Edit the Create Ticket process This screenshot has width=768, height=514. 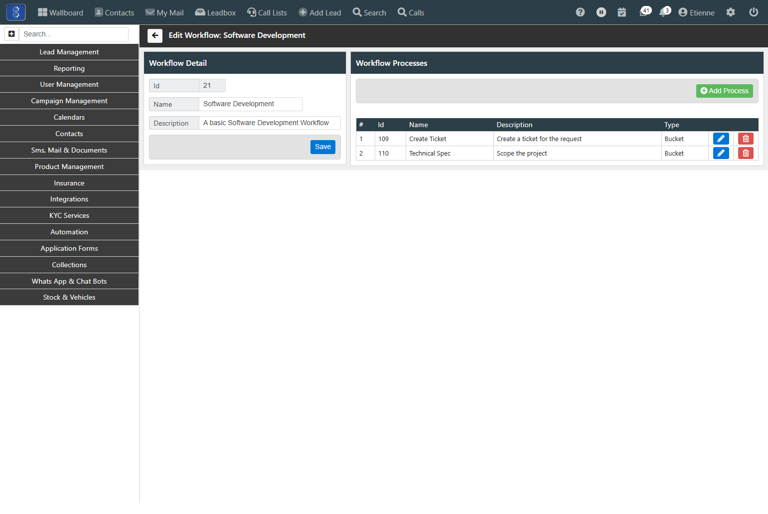[x=721, y=139]
